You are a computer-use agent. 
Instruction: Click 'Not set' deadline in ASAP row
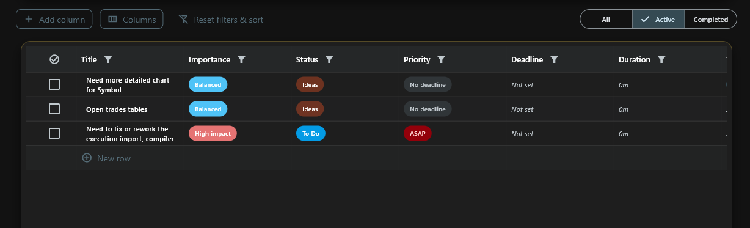click(522, 133)
